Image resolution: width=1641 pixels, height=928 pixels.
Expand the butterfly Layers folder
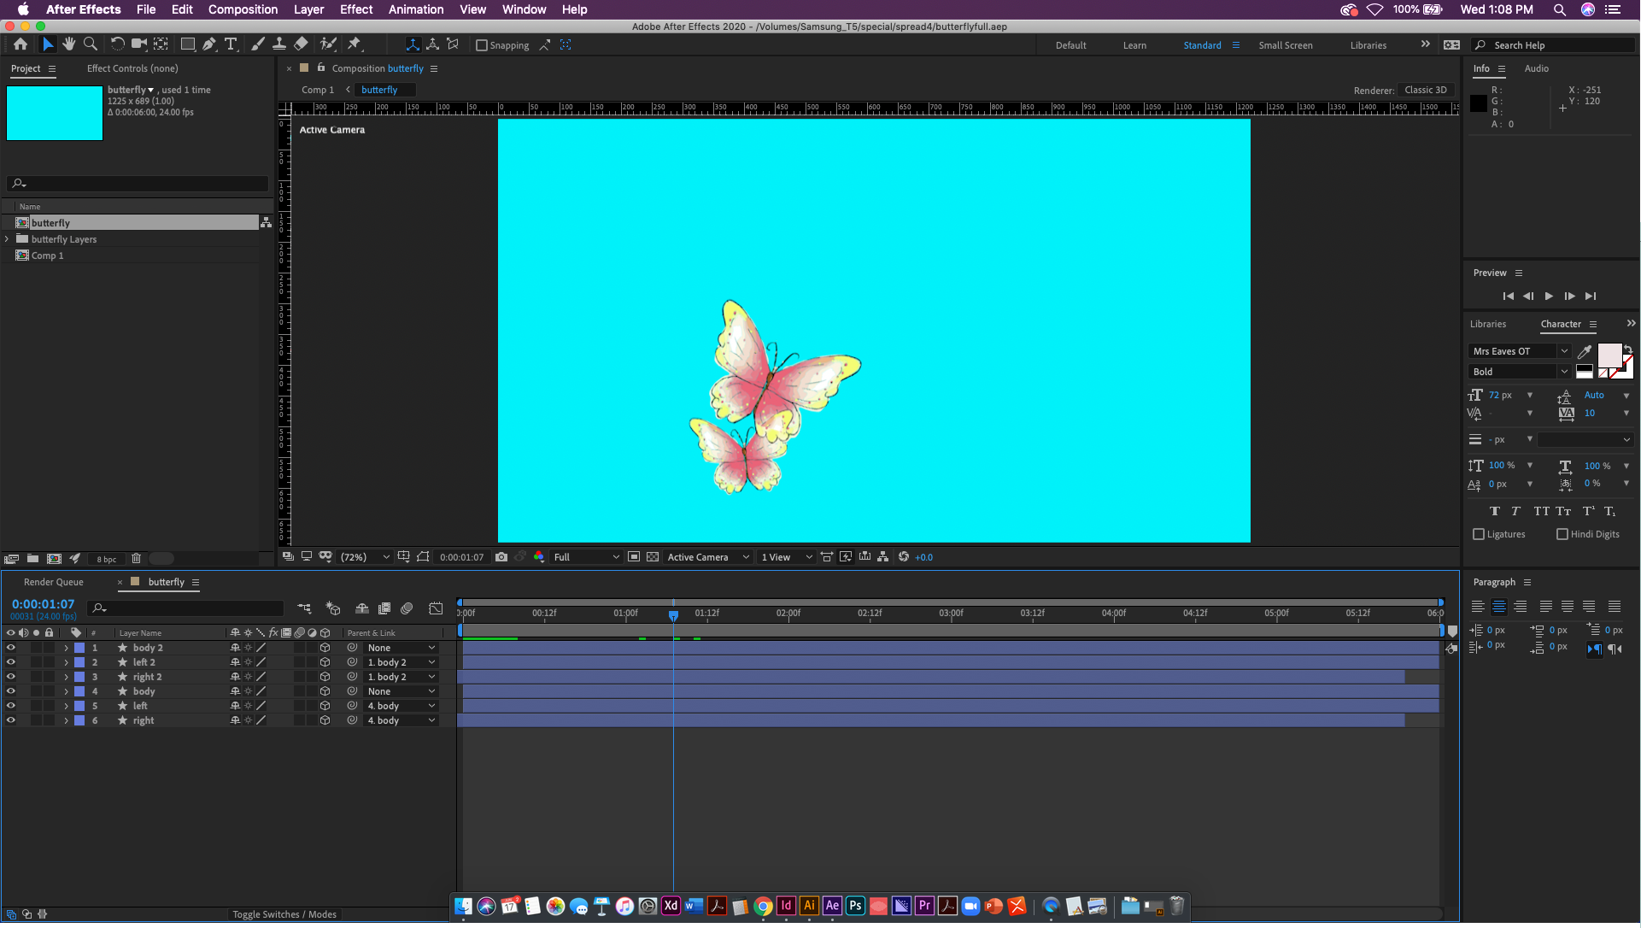[x=7, y=239]
